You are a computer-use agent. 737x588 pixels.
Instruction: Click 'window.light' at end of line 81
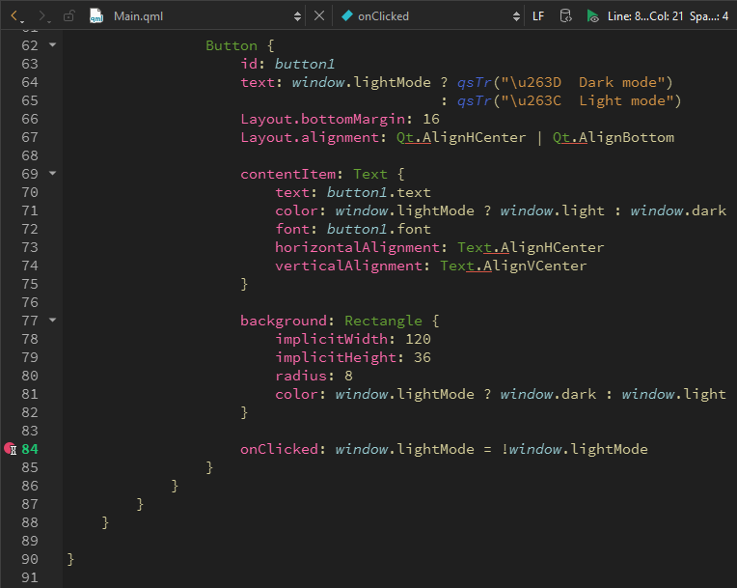[x=673, y=394]
